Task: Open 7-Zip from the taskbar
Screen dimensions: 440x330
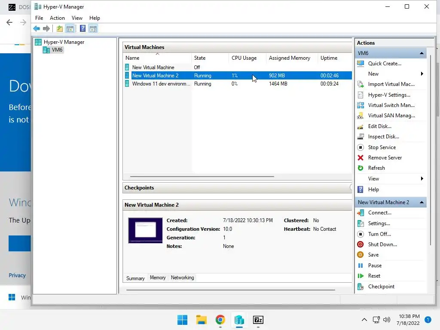Action: [258, 320]
